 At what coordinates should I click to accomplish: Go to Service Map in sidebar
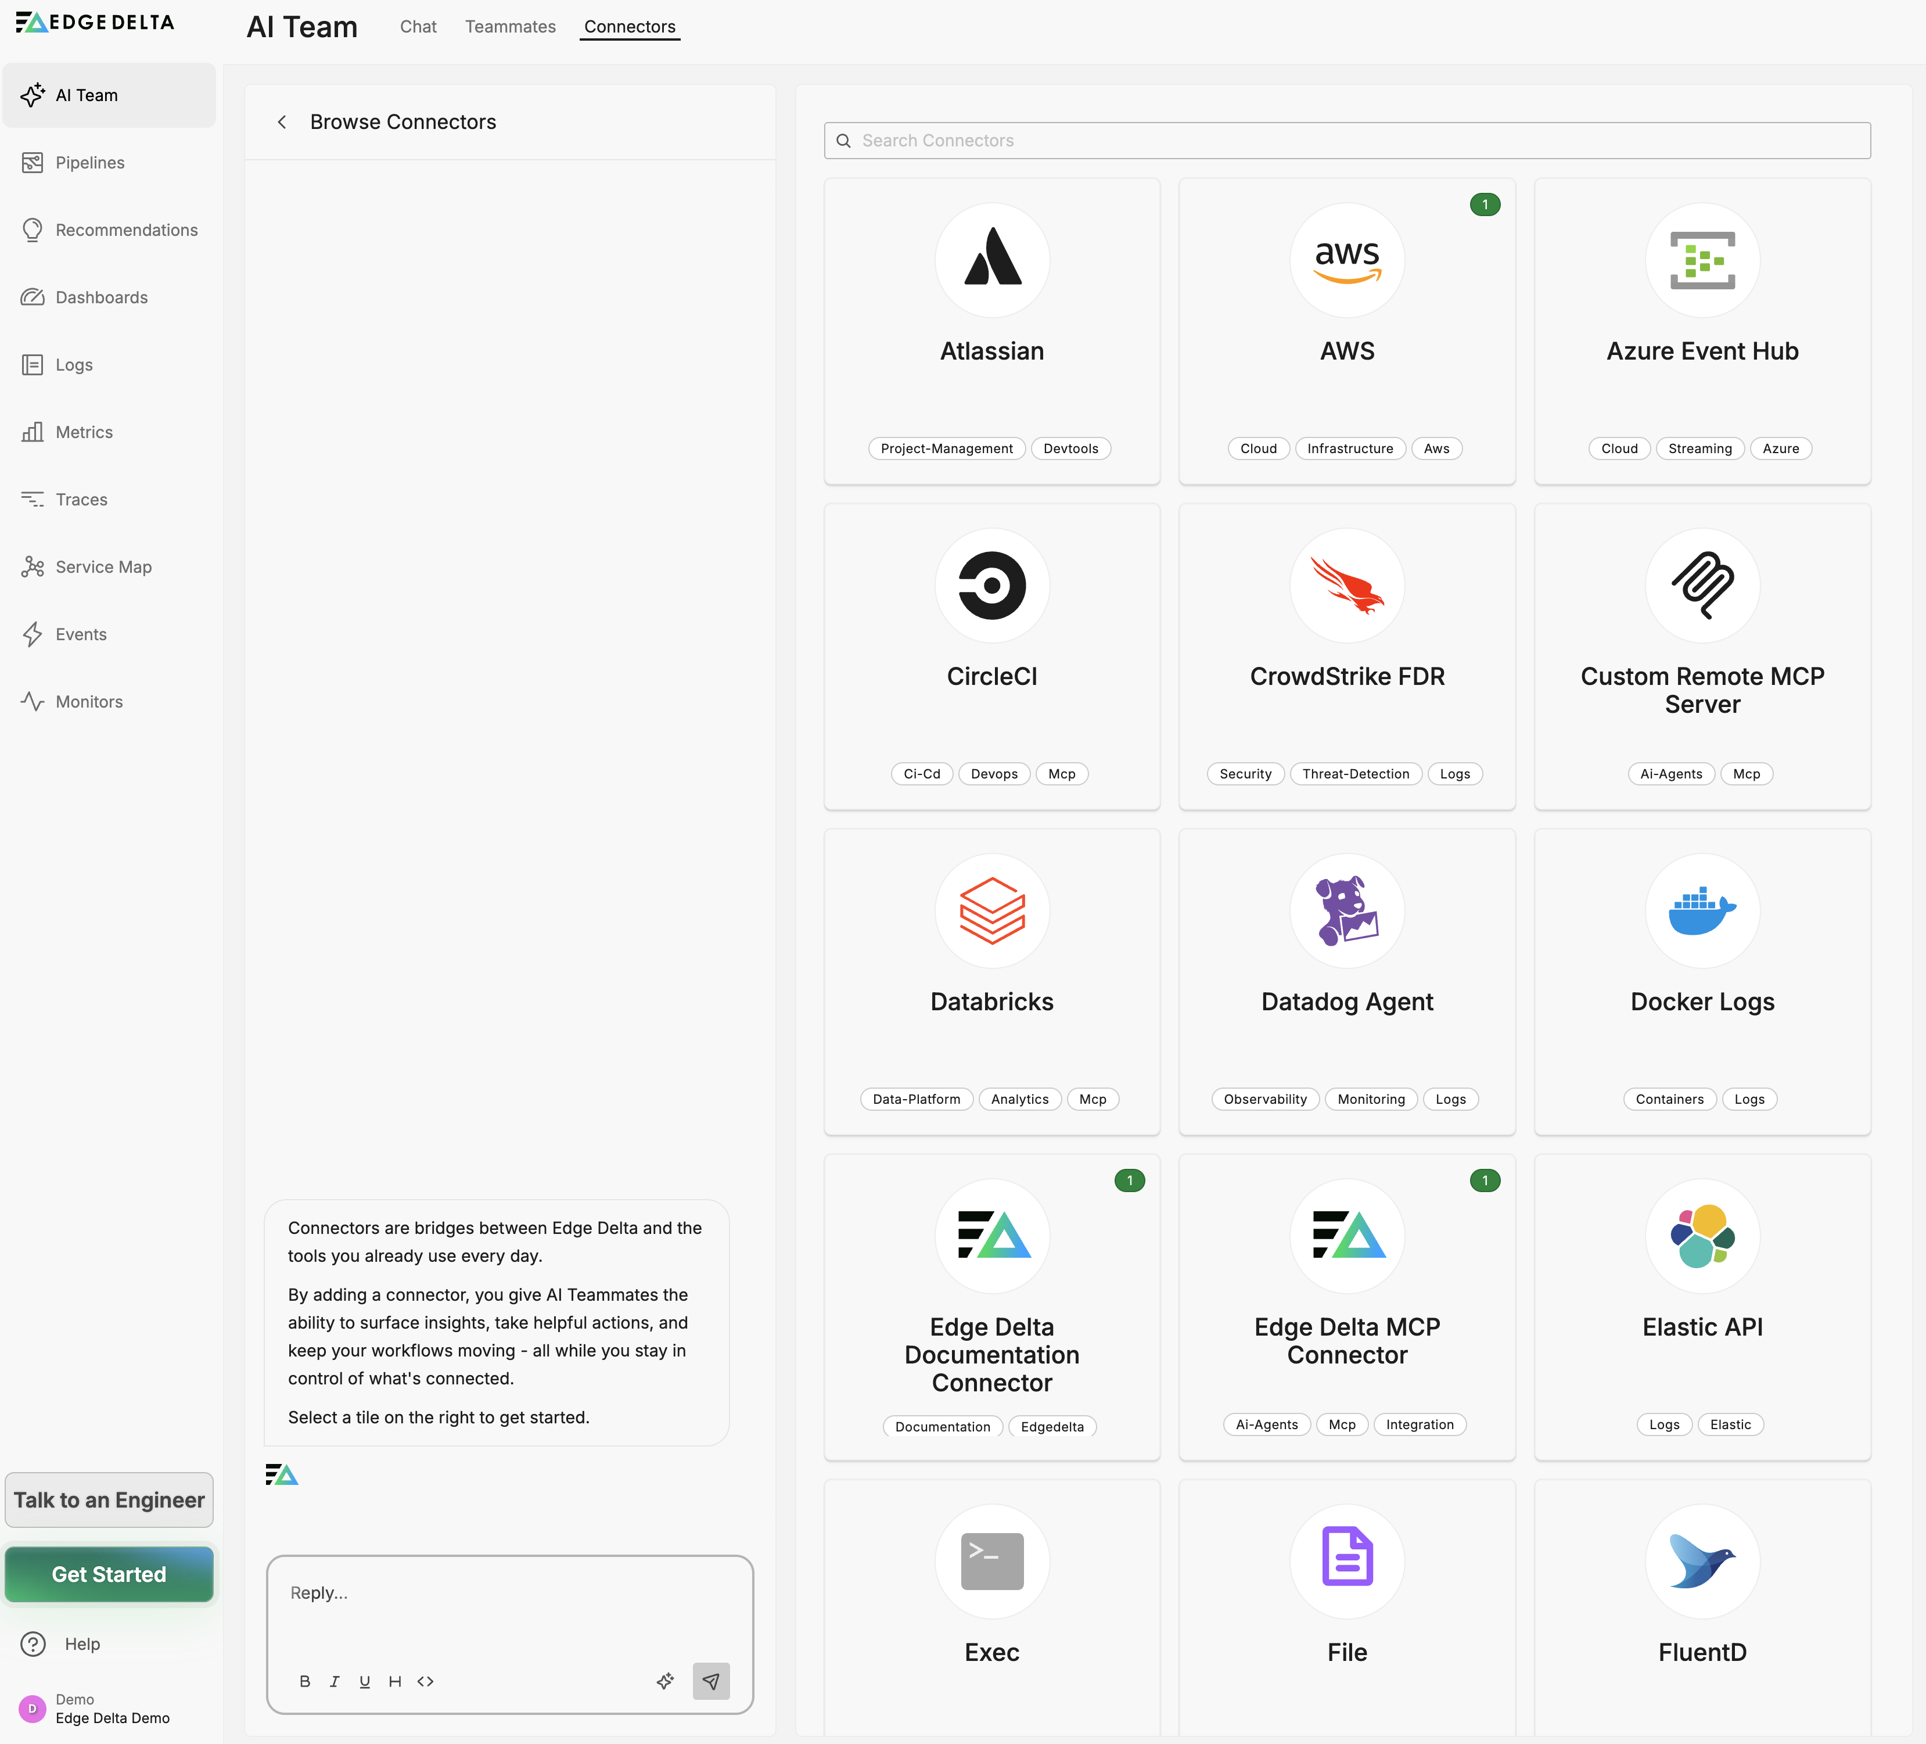[x=103, y=566]
